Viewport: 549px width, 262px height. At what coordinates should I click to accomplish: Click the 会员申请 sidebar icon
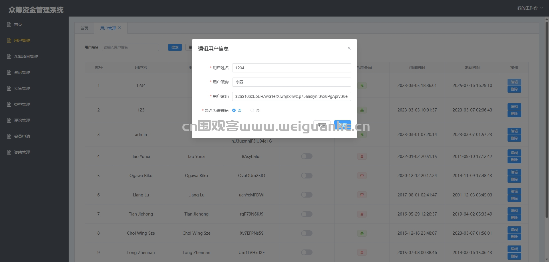pos(9,136)
